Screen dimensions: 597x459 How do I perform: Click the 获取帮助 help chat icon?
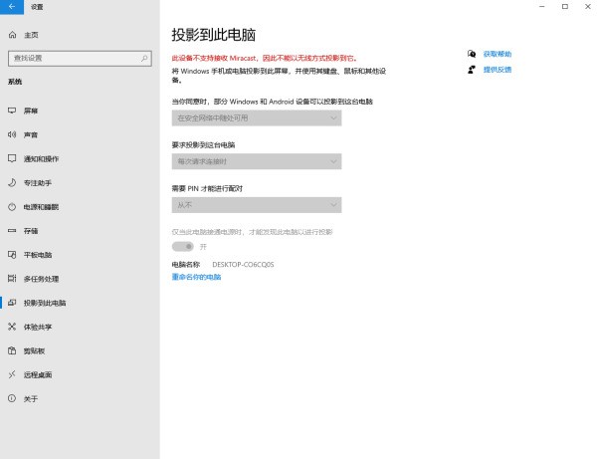472,54
